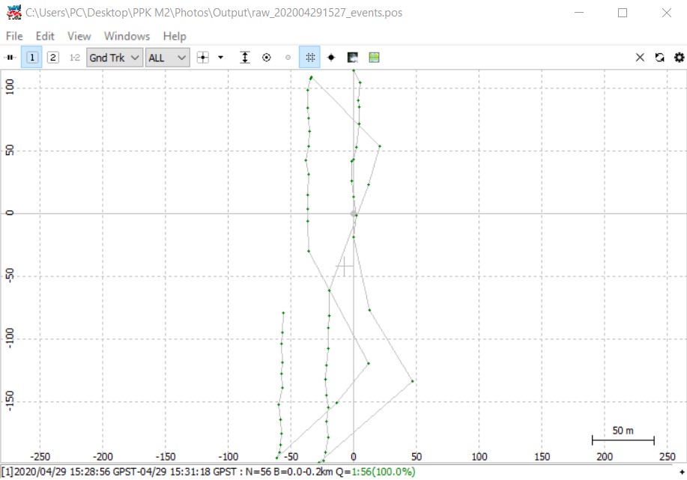
Task: Click the file path in title bar
Action: pos(214,13)
